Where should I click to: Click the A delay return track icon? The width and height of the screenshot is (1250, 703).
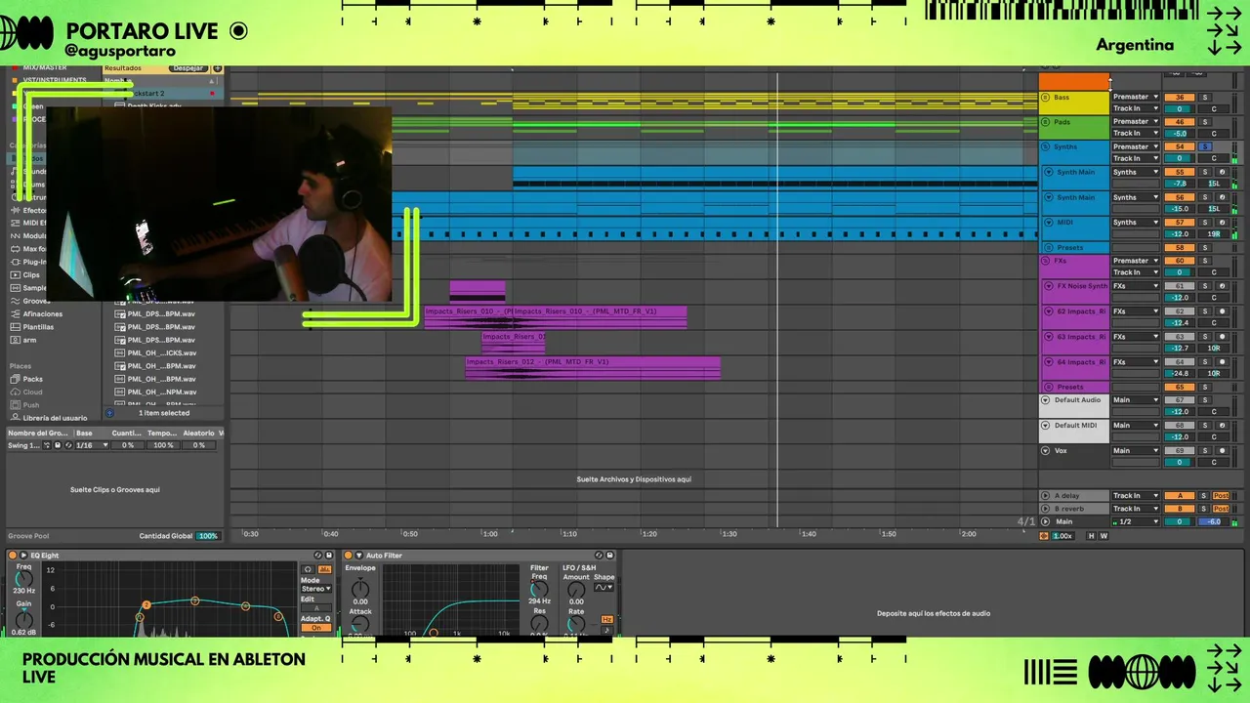(1045, 496)
